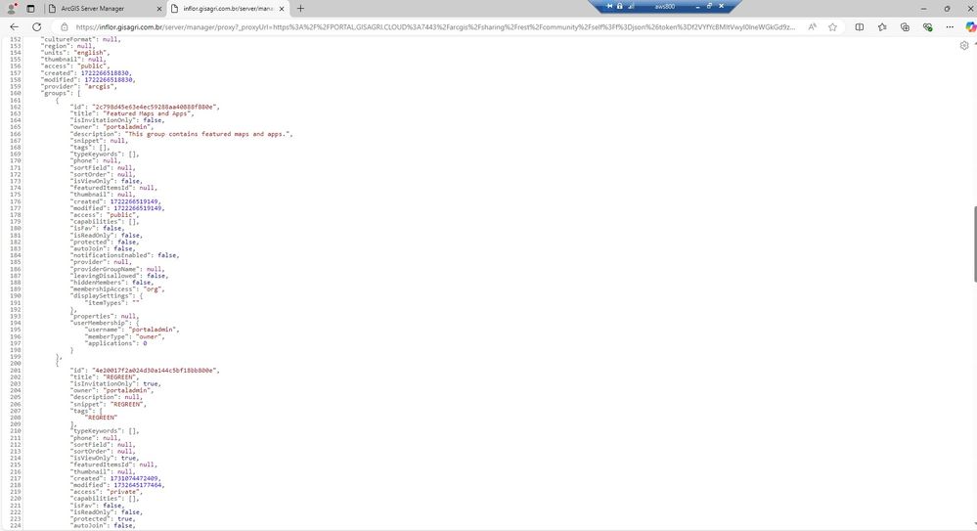Open the Settings and more menu
The height and width of the screenshot is (531, 977).
pyautogui.click(x=950, y=27)
